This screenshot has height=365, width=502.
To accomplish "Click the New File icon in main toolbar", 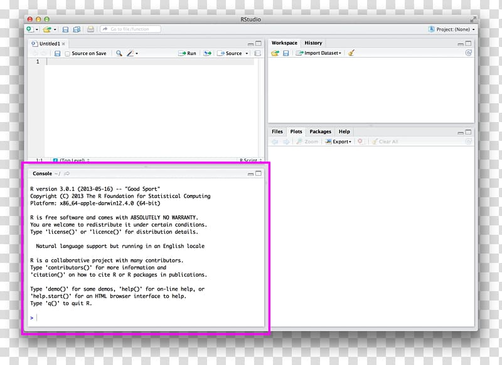I will [29, 29].
